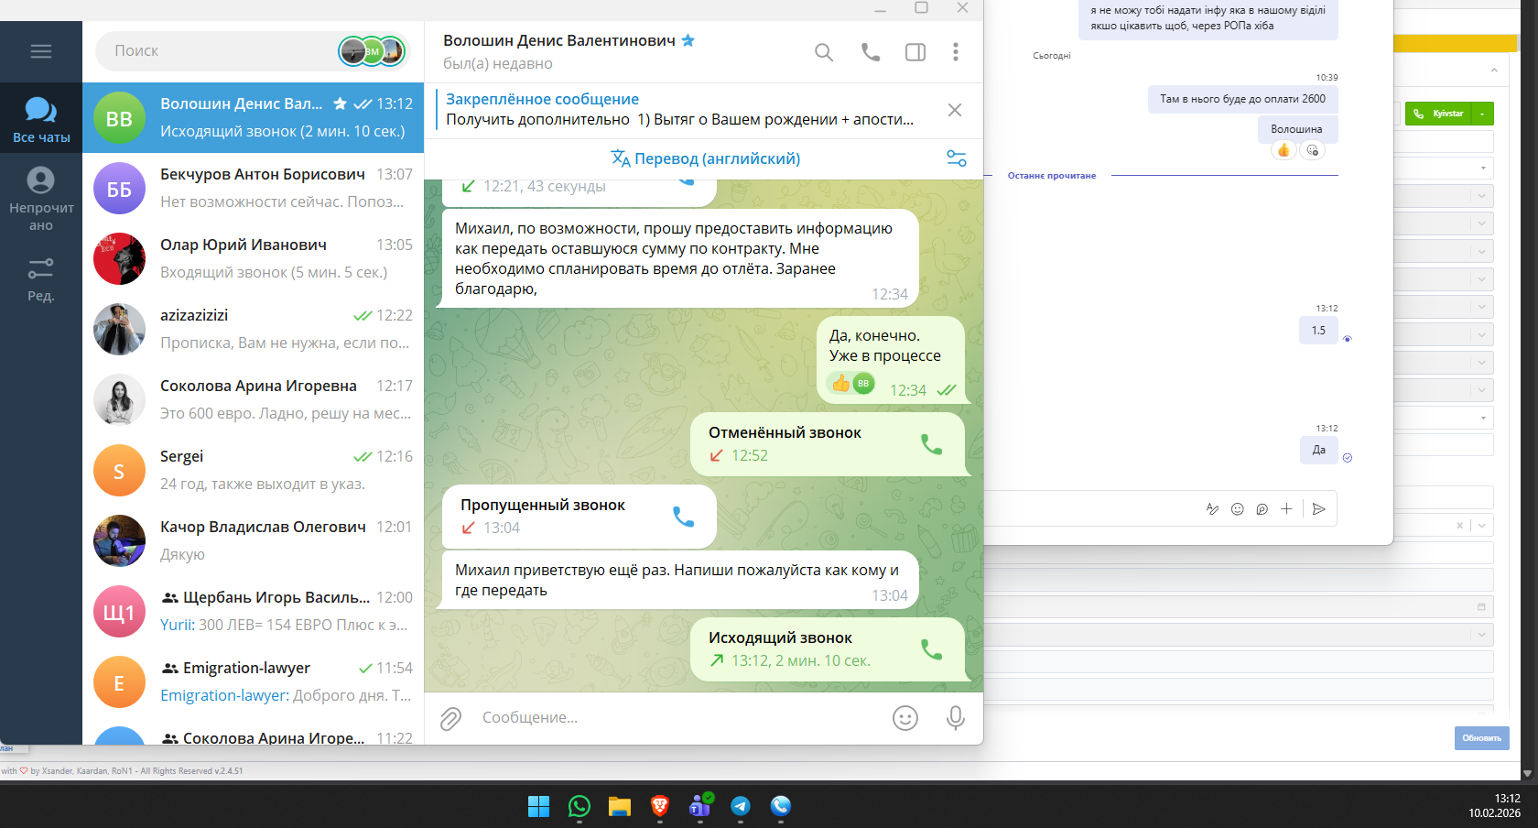Dismiss the pinned message bar
Viewport: 1538px width, 828px height.
[955, 110]
